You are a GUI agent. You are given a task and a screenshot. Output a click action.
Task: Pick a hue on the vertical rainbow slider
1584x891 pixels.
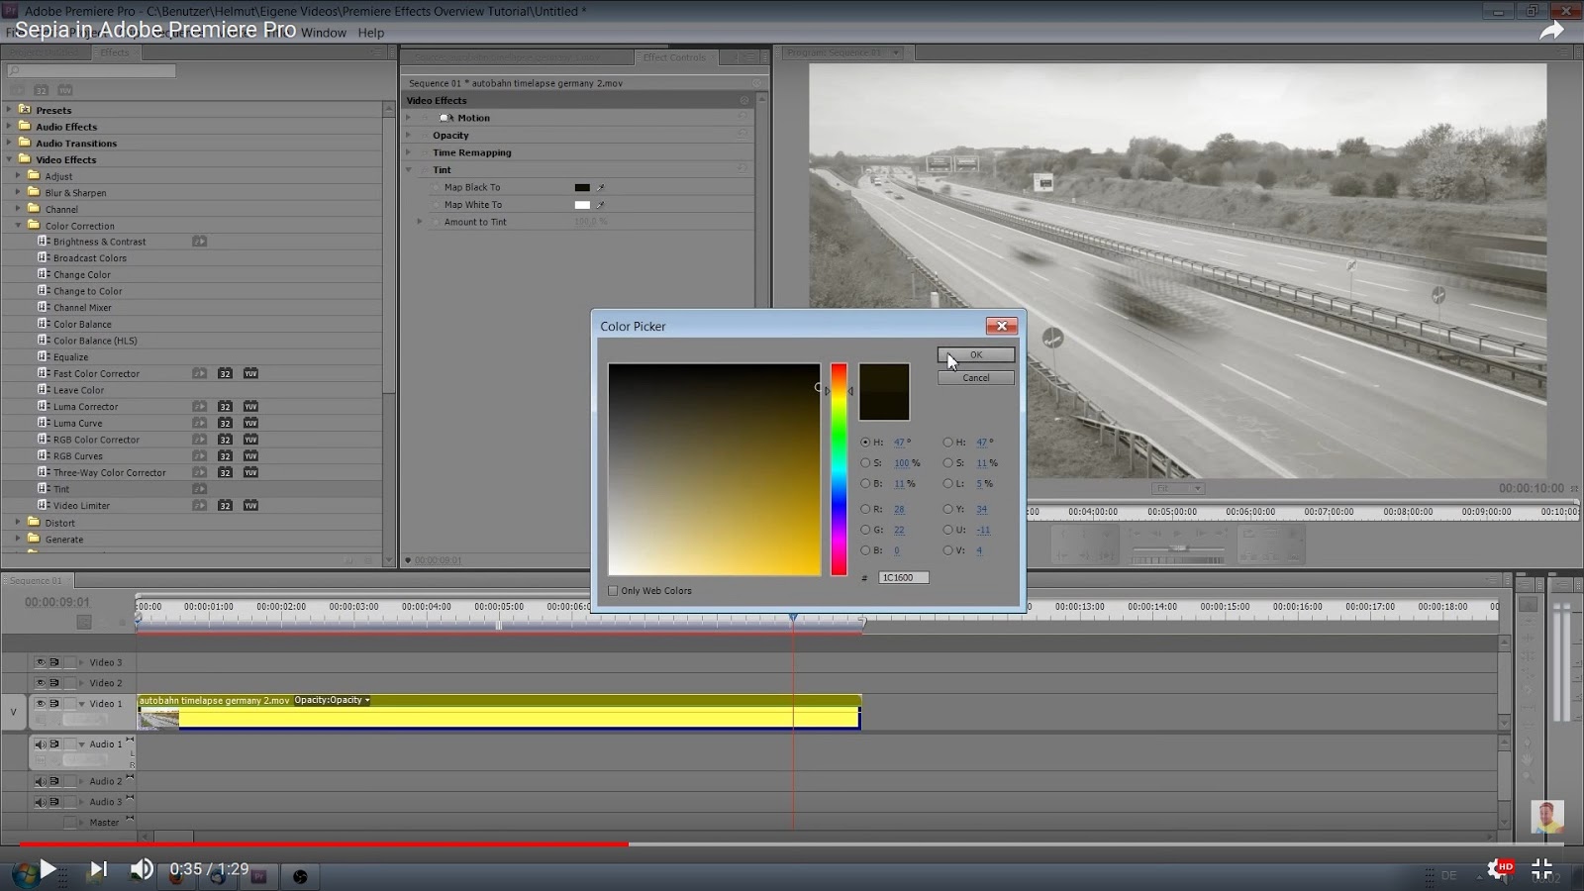click(x=839, y=465)
